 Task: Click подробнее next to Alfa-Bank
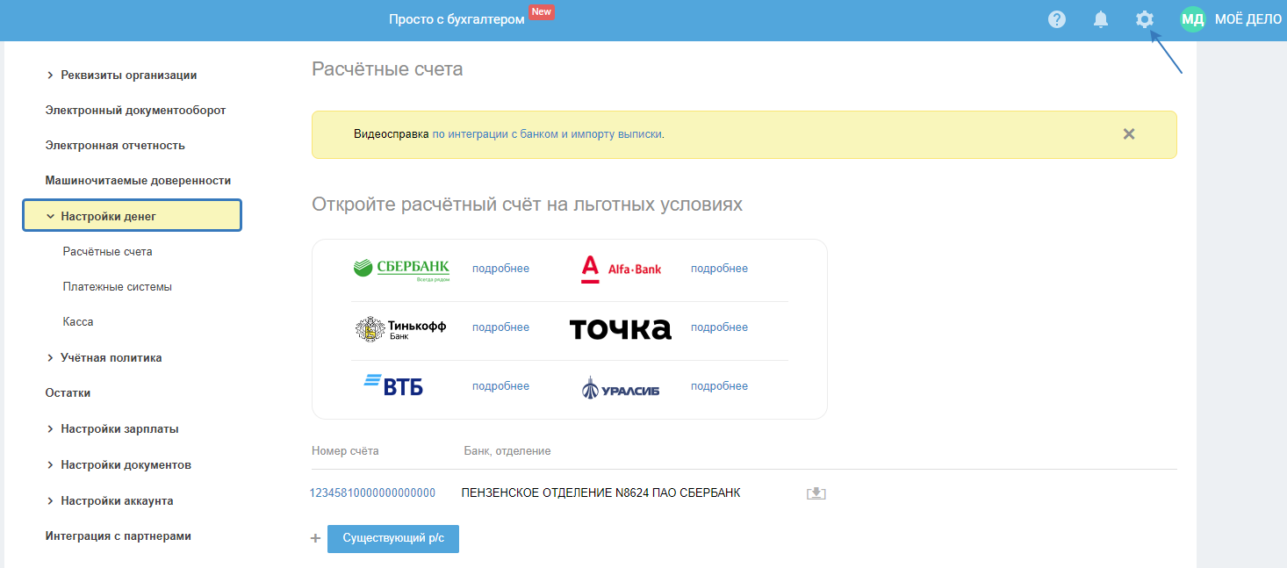pos(719,269)
